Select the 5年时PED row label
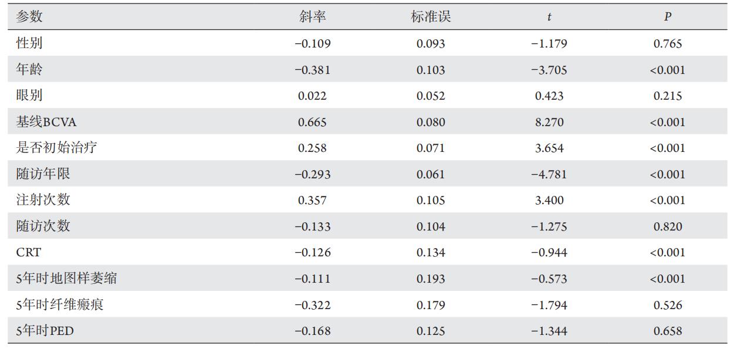734x356 pixels. coord(45,331)
